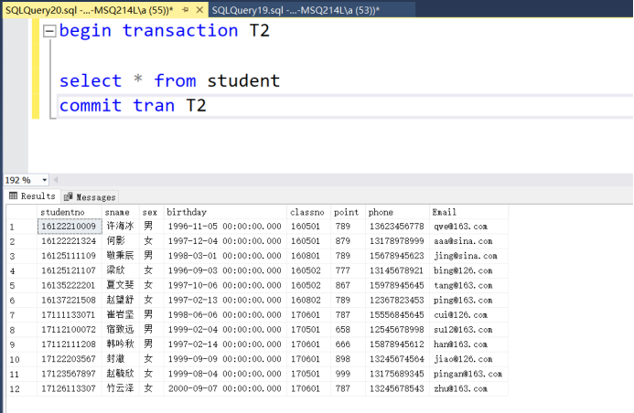The height and width of the screenshot is (413, 634).
Task: Select the Email column header
Action: click(x=468, y=212)
